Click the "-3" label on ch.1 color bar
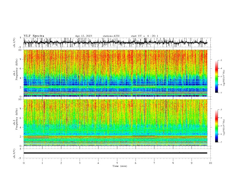 221,60
